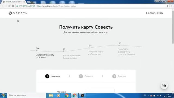
Task: Close the current browser tab
Action: tap(24, 2)
